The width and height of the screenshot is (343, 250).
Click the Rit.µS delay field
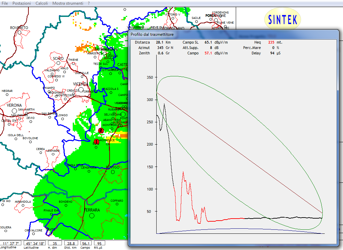[99, 243]
